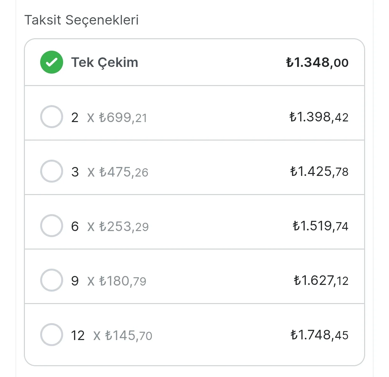
Task: Click the ₺1.348,00 single payment total
Action: 317,62
